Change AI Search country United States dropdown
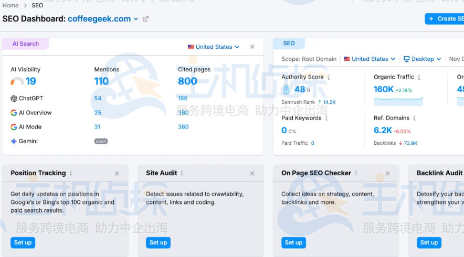This screenshot has width=464, height=257. (213, 47)
